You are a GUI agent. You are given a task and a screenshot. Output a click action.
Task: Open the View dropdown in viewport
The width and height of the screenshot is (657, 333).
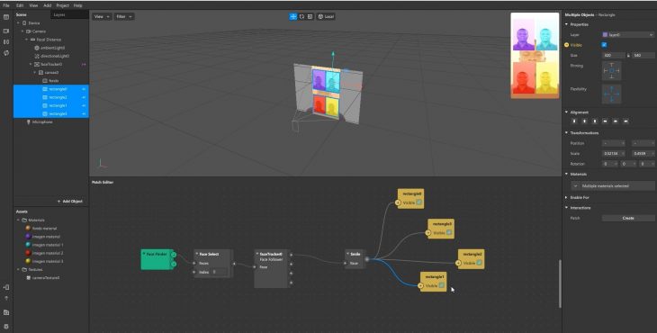[102, 16]
